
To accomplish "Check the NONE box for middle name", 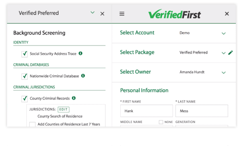I will pos(161,122).
